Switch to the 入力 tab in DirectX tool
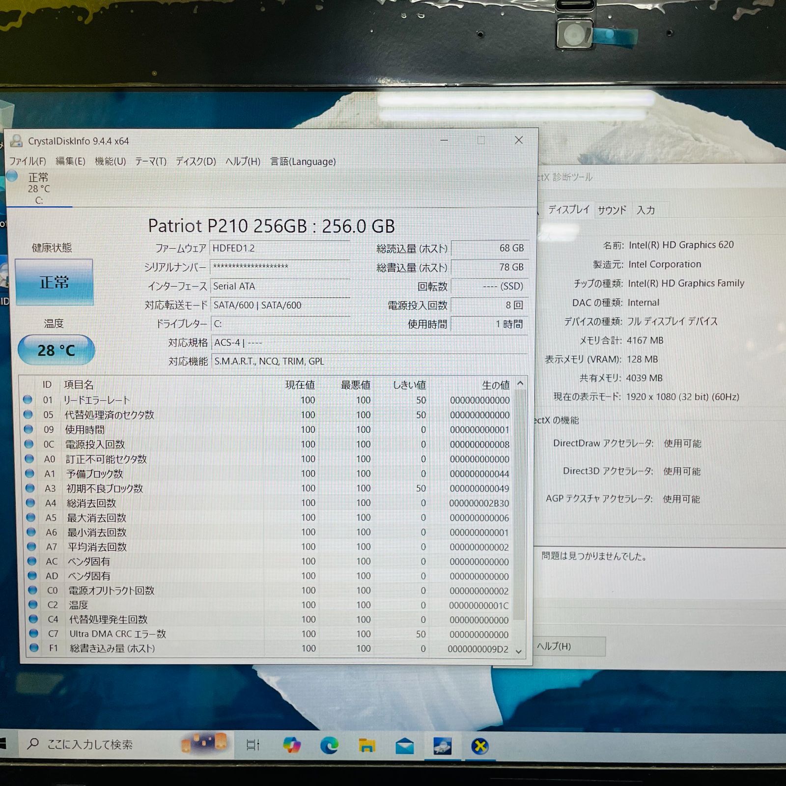The width and height of the screenshot is (786, 786). [x=646, y=210]
